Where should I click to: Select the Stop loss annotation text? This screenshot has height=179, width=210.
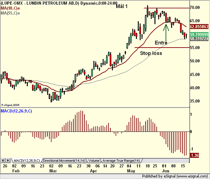click(x=151, y=53)
